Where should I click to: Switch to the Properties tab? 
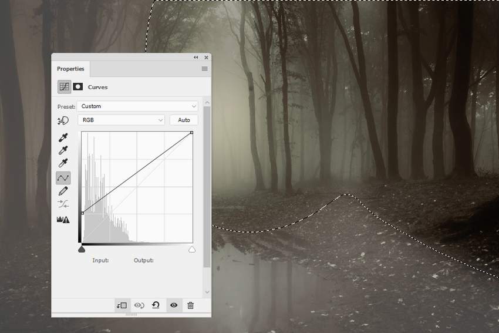tap(70, 69)
